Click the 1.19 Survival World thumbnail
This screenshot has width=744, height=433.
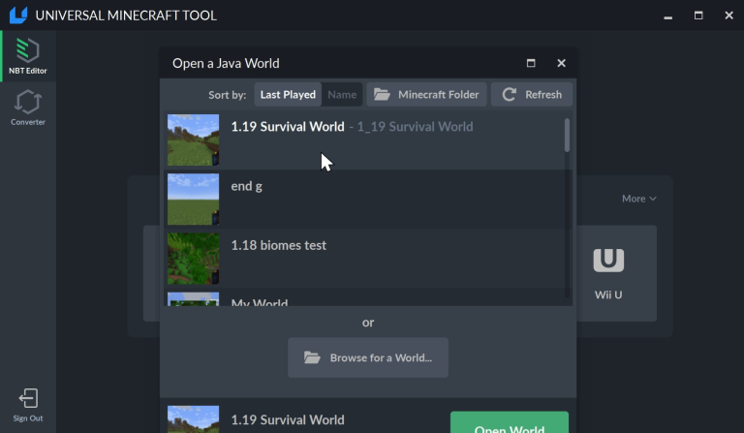(x=193, y=139)
